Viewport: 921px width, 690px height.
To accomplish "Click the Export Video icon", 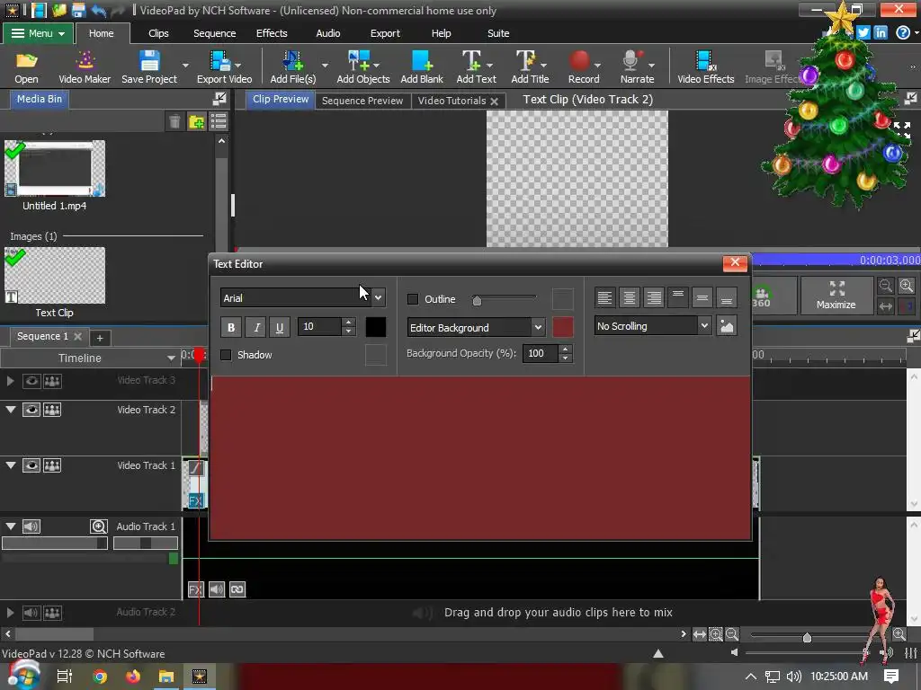I will tap(224, 66).
